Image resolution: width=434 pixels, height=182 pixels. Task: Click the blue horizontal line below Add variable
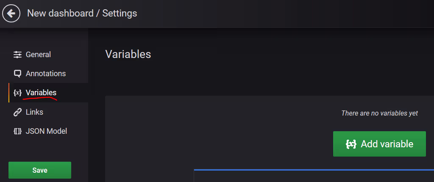coord(314,170)
